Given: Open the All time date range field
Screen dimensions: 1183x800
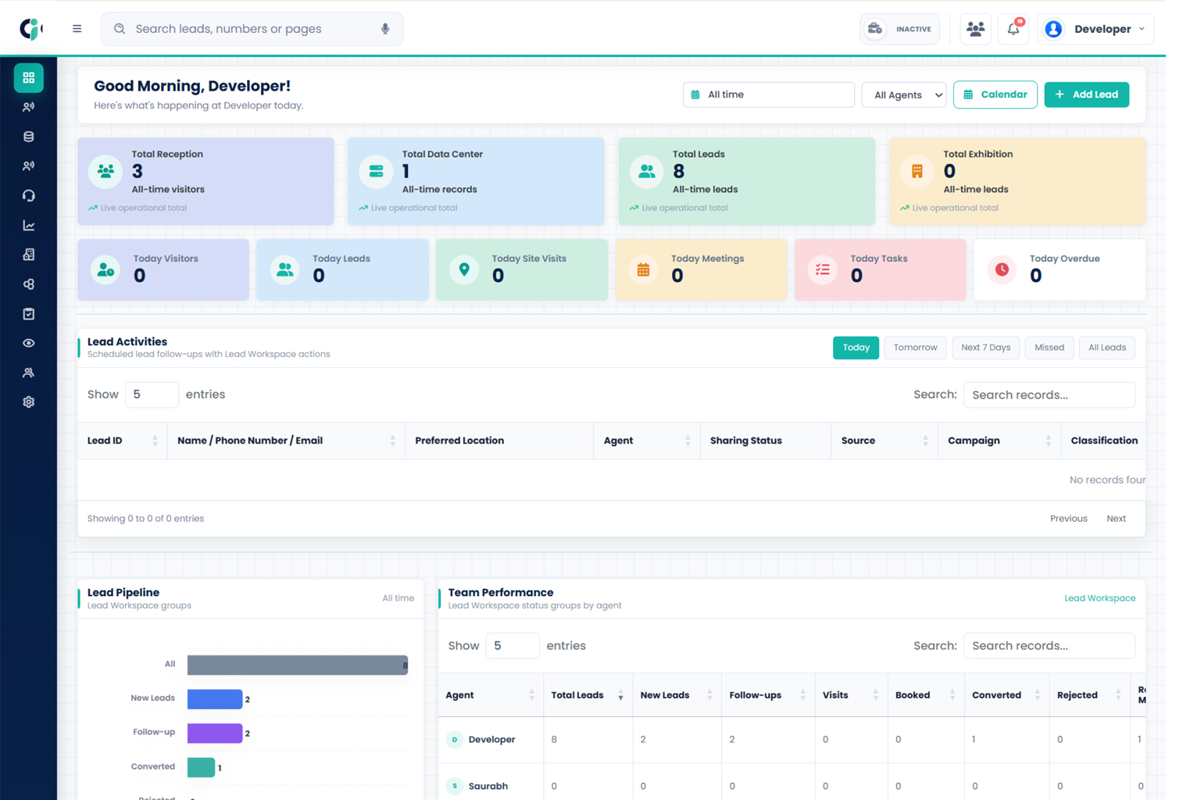Looking at the screenshot, I should 768,95.
